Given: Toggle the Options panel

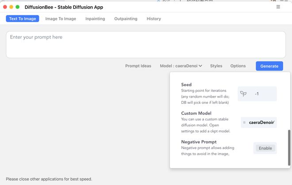Looking at the screenshot, I should [238, 66].
